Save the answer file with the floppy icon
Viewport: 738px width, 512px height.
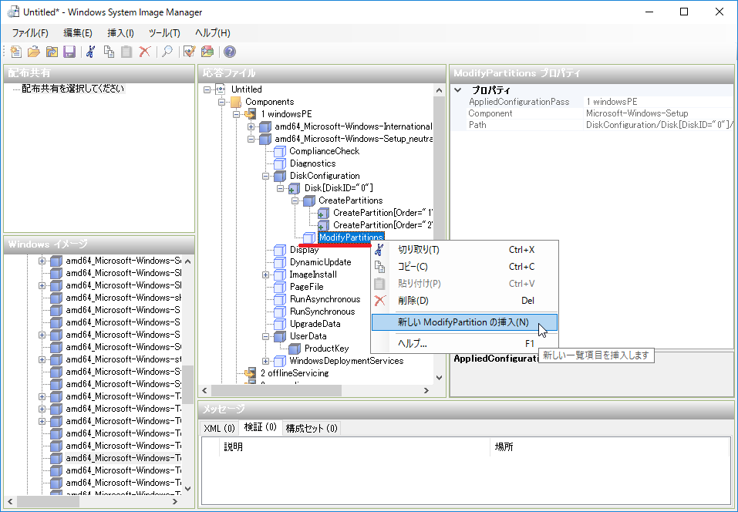(x=69, y=52)
